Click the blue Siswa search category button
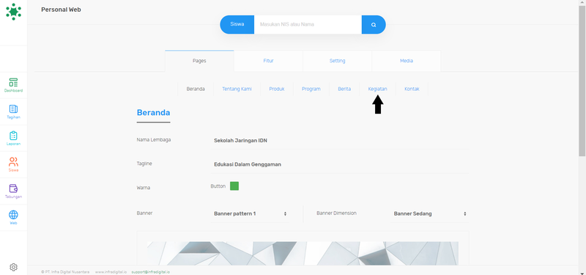This screenshot has height=275, width=586. point(237,25)
